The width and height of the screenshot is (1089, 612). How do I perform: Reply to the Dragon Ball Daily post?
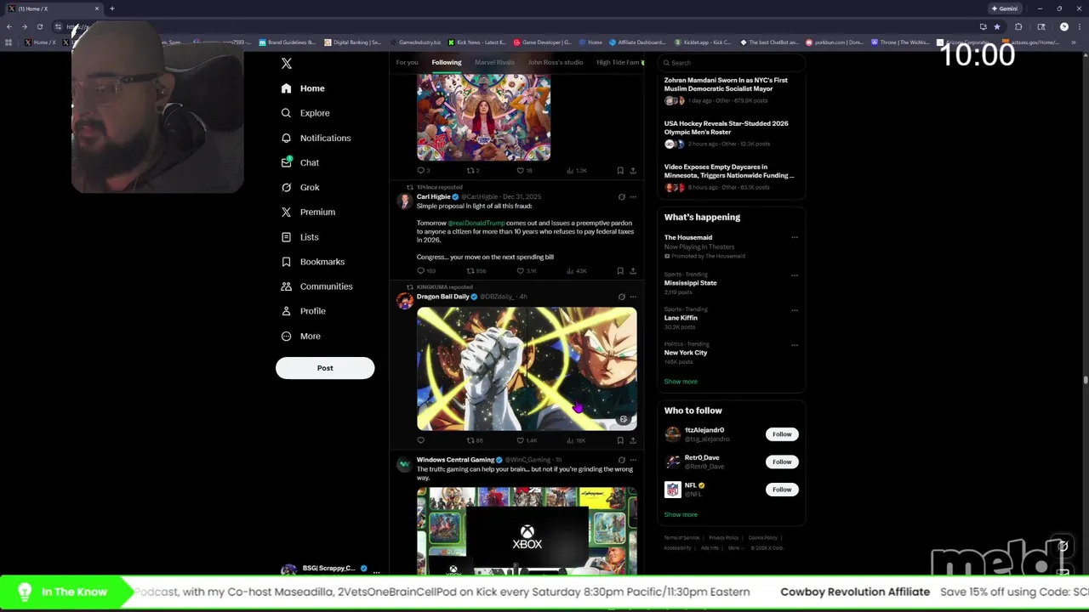(420, 440)
